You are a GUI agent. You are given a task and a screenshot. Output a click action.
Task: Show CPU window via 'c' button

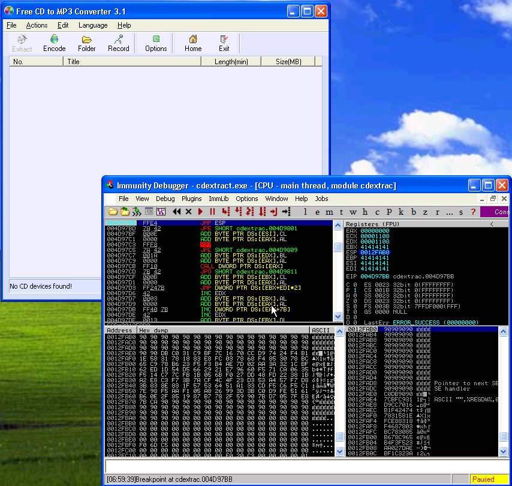[377, 212]
